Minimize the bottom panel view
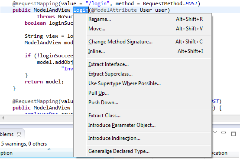Image resolution: width=240 pixels, height=159 pixels. point(224,132)
